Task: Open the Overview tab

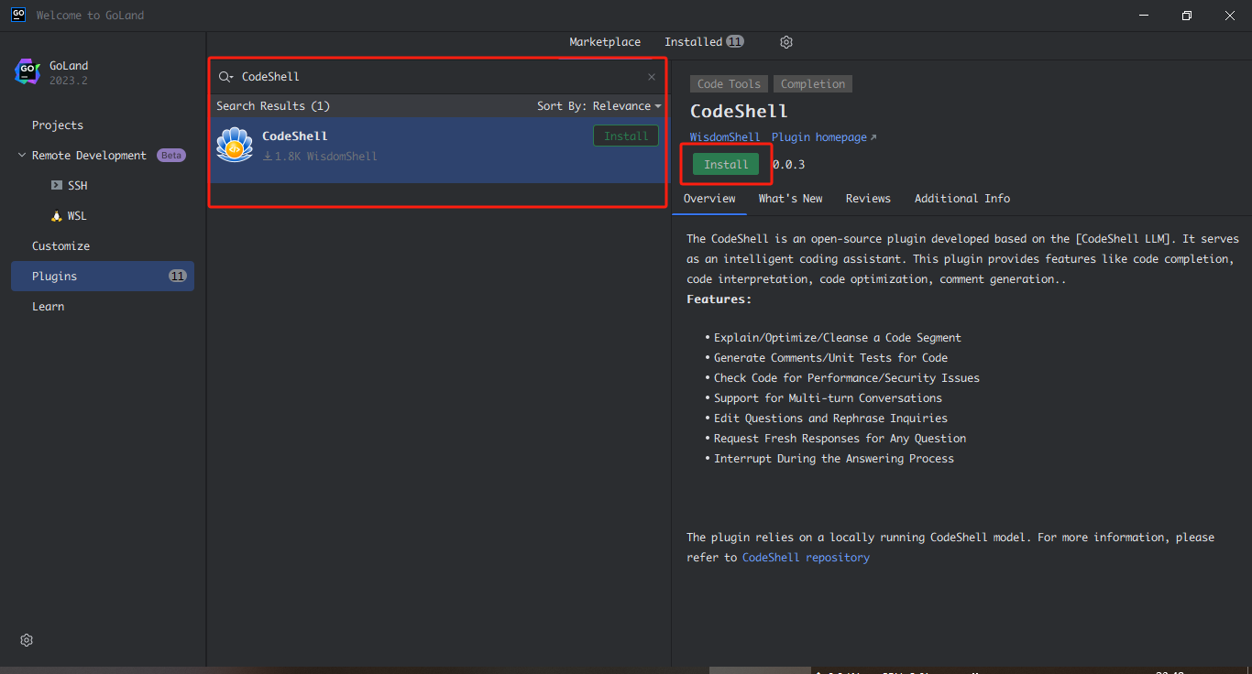Action: pos(709,199)
